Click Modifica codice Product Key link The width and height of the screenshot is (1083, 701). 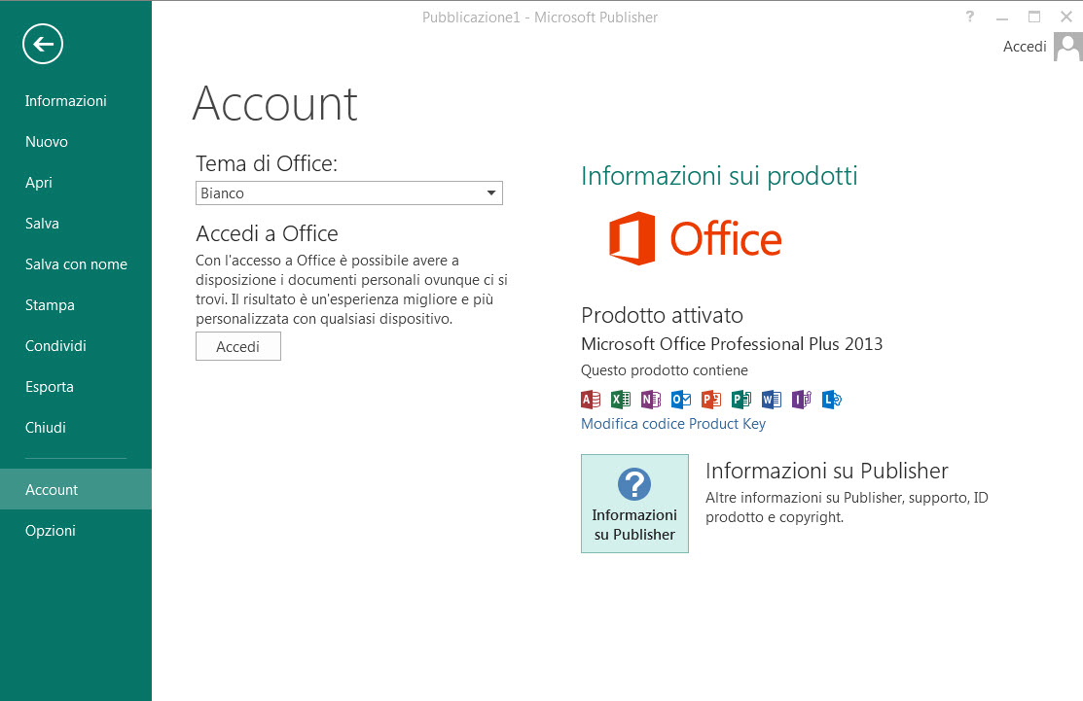point(672,424)
